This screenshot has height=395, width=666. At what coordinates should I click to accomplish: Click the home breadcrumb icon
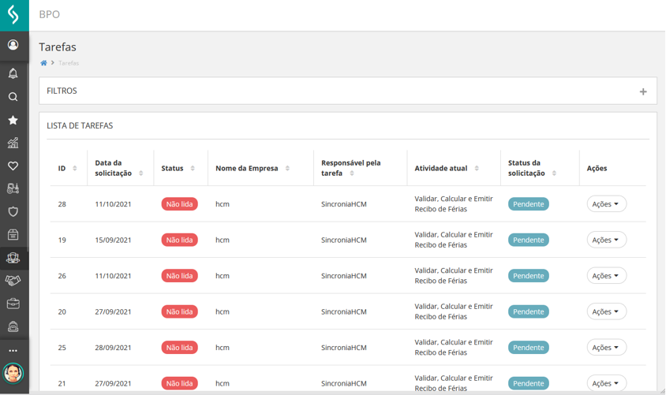click(x=43, y=63)
